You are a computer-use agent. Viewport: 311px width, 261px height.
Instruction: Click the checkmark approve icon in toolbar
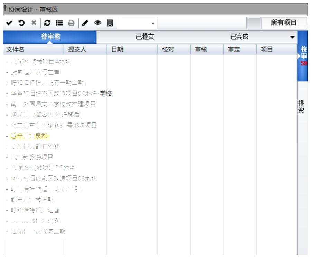tap(10, 23)
